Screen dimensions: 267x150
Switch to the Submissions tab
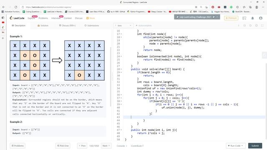tap(92, 25)
